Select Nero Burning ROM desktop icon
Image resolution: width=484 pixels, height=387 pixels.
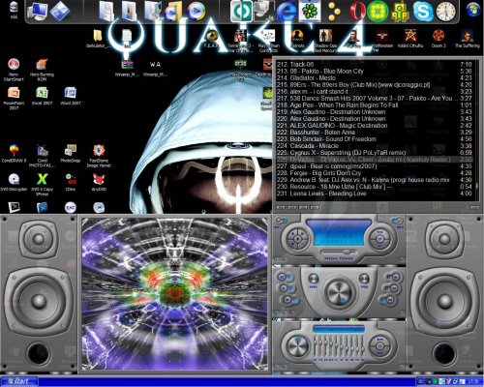[x=42, y=70]
